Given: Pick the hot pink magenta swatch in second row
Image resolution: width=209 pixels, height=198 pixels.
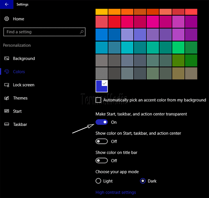Looking at the screenshot, I should [x=153, y=22].
